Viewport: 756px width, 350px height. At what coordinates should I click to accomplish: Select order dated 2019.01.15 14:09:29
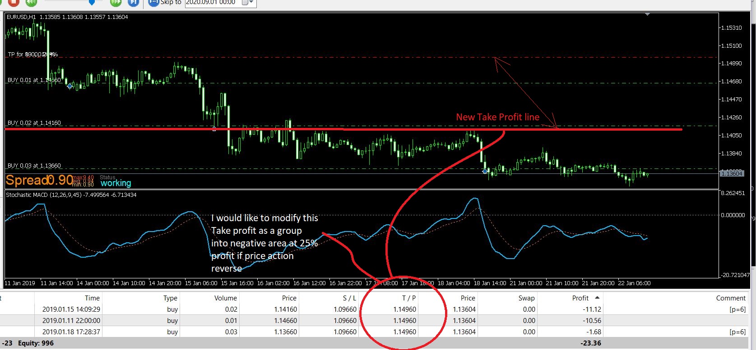pos(71,309)
